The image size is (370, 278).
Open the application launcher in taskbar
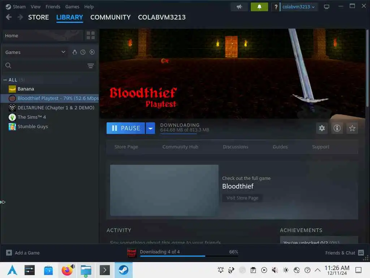coord(12,270)
